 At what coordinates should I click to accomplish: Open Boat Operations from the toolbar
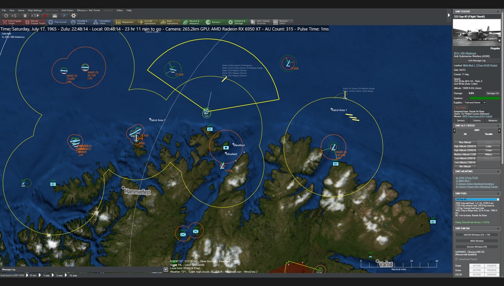point(169,22)
